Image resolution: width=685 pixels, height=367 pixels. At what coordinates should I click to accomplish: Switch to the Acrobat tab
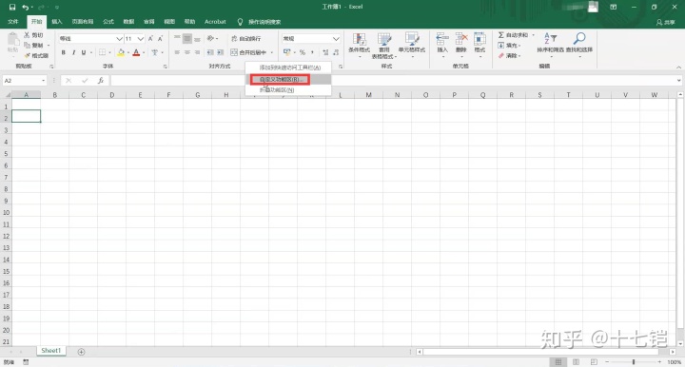coord(215,21)
